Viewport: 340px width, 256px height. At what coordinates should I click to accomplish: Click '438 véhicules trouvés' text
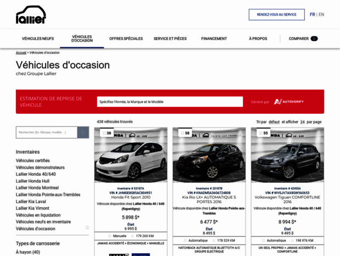115,121
